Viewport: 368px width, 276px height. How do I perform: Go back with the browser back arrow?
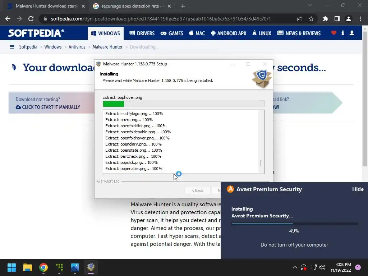[x=8, y=19]
